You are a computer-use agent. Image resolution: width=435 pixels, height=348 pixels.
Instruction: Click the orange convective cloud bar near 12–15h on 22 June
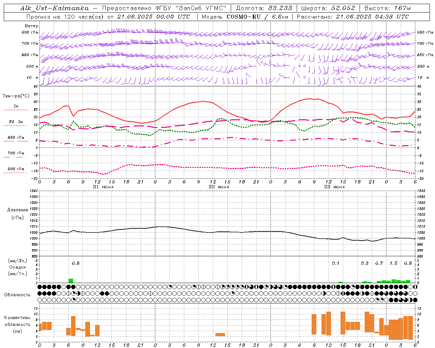tap(220, 335)
